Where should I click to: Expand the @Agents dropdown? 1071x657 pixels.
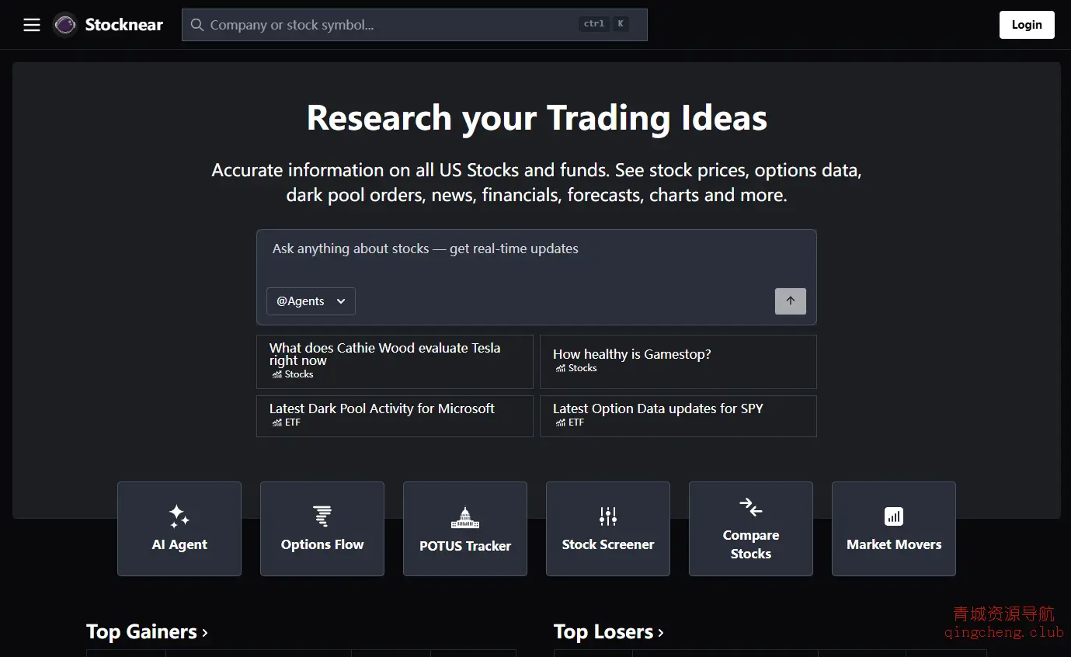(x=311, y=301)
